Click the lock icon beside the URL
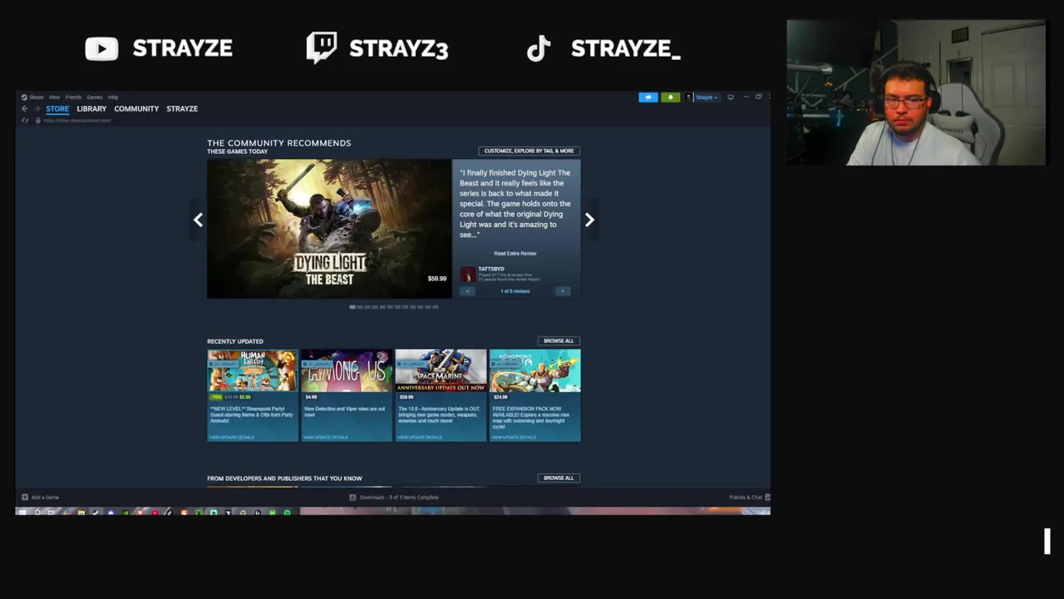The height and width of the screenshot is (599, 1064). coord(37,121)
